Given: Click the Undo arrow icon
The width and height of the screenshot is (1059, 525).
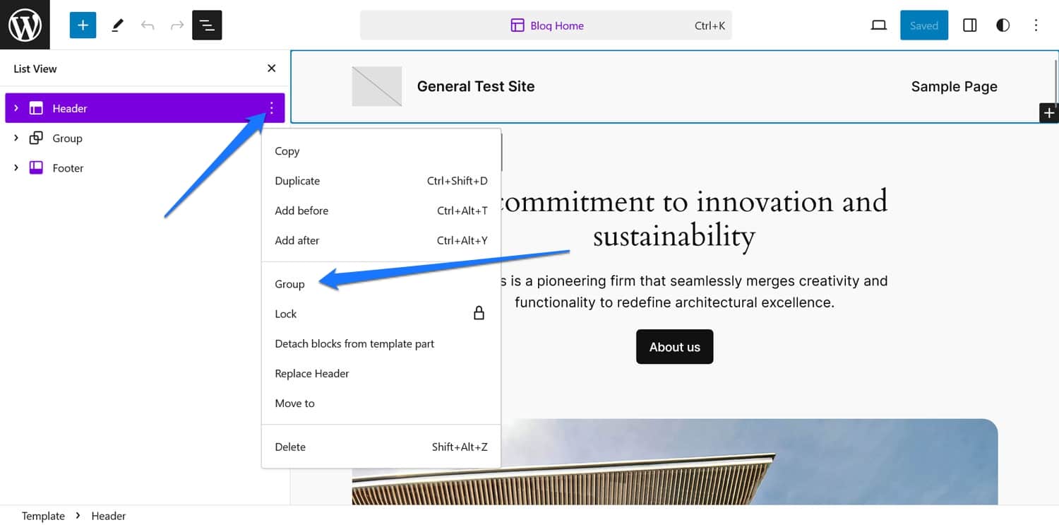Looking at the screenshot, I should coord(148,25).
